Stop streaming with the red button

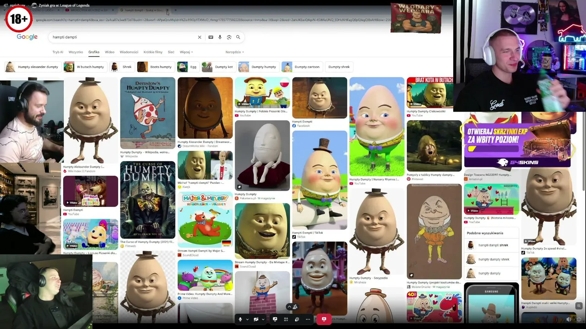point(324,319)
